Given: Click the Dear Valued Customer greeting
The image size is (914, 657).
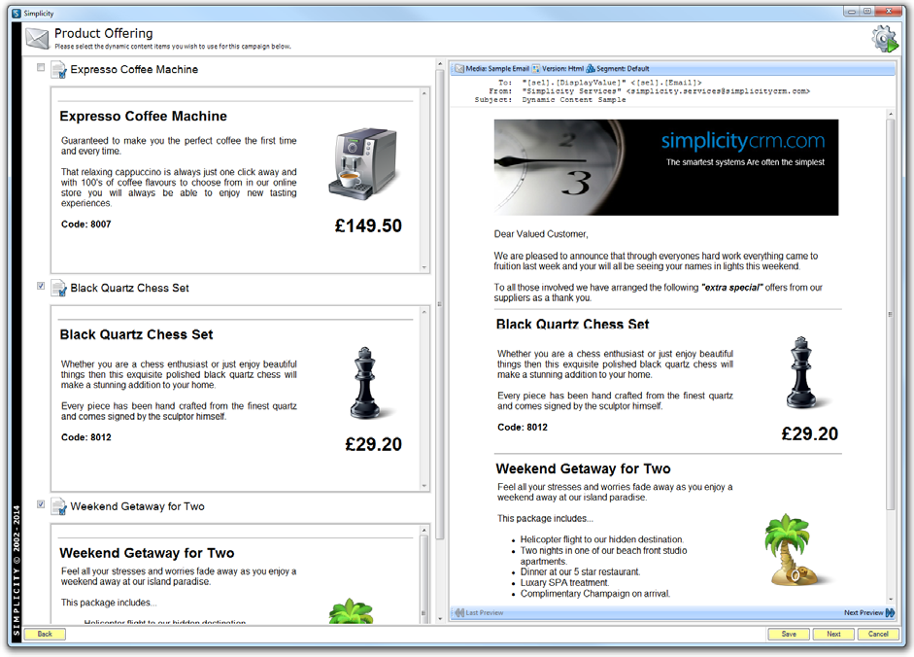Looking at the screenshot, I should 541,234.
